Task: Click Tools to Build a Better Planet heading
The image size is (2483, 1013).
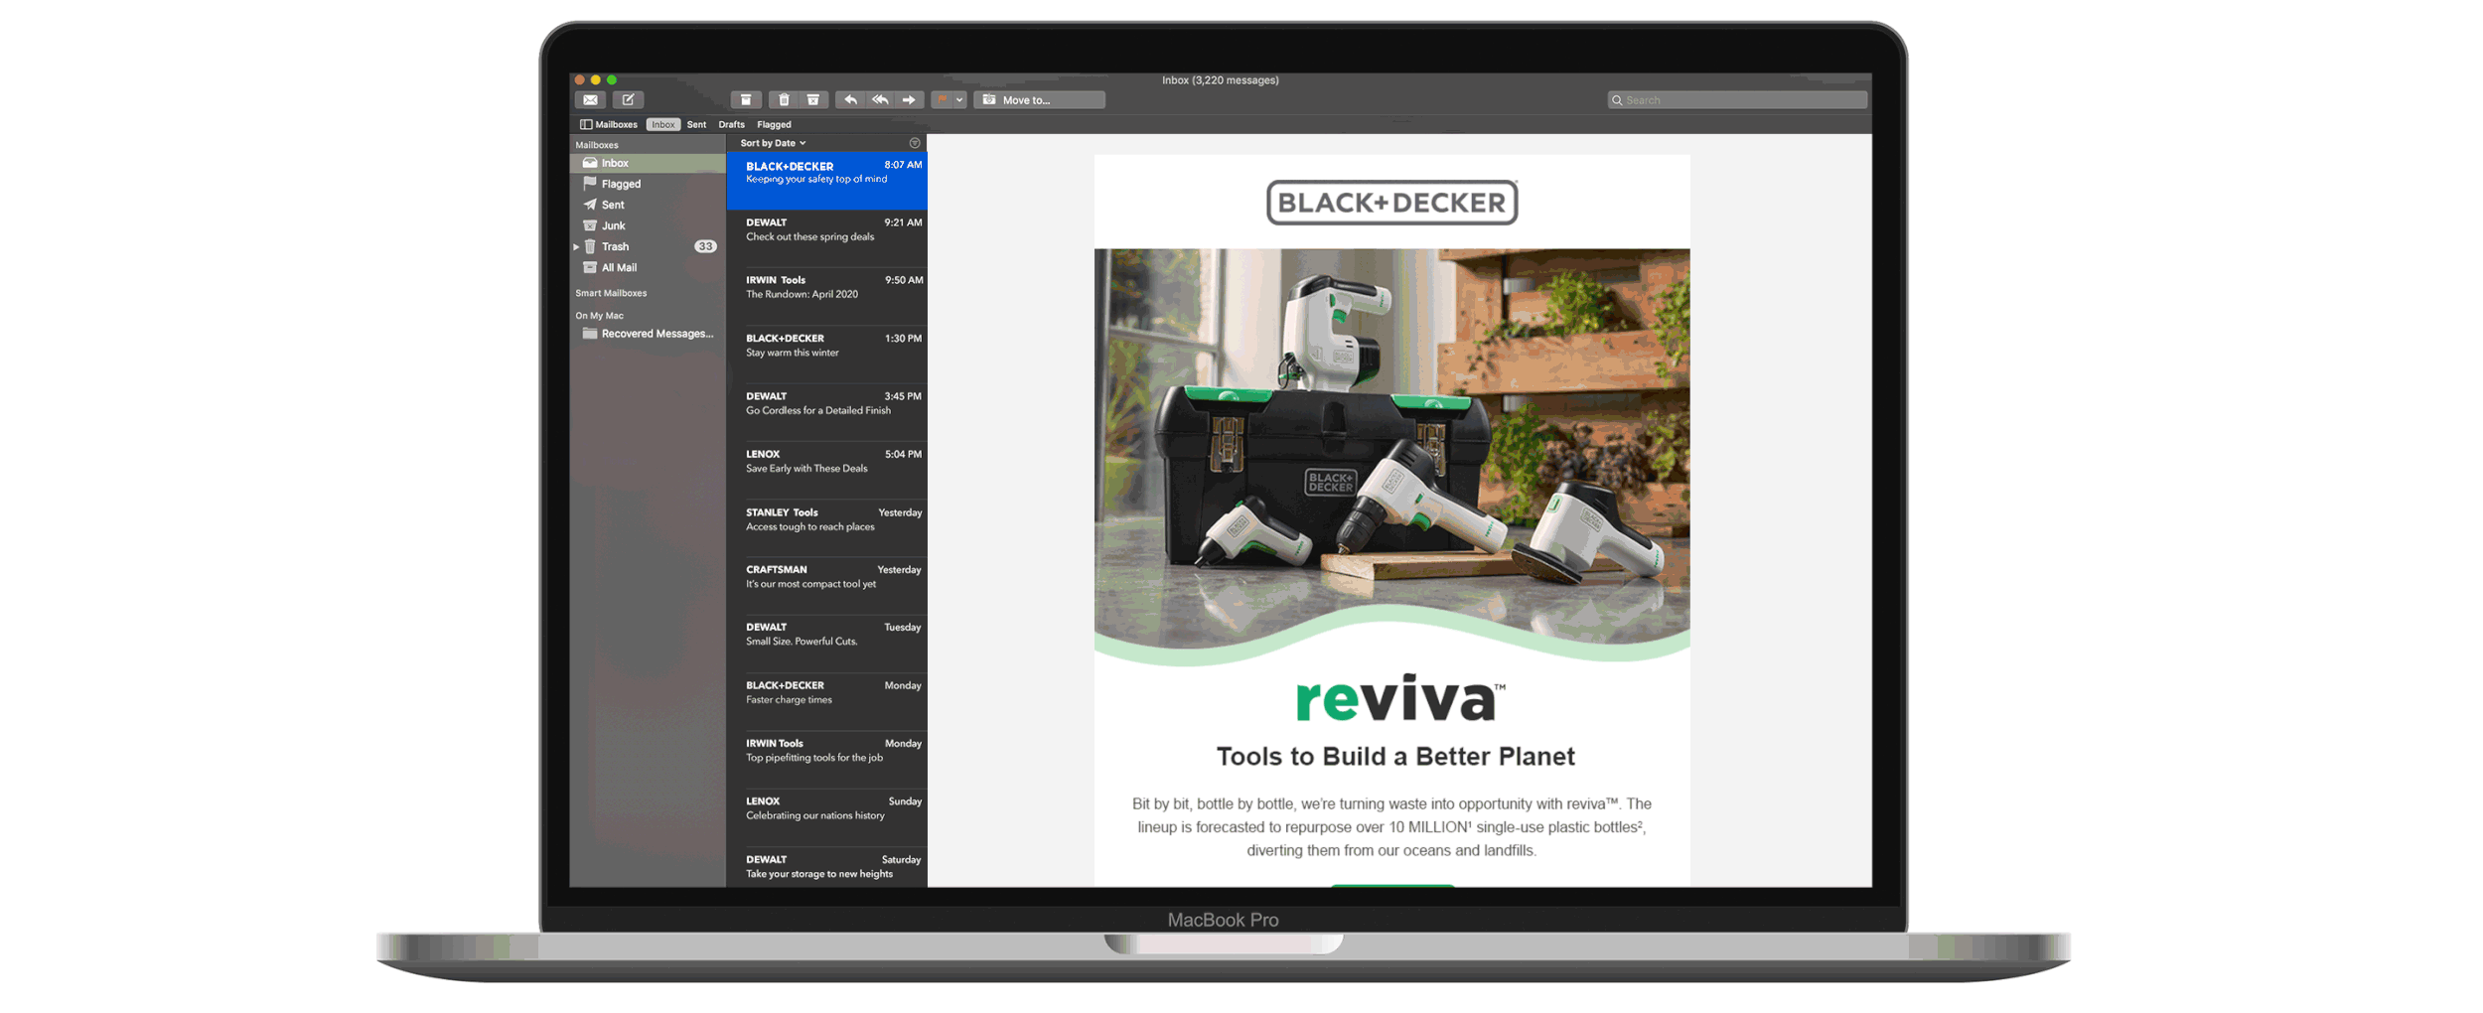Action: pyautogui.click(x=1395, y=756)
